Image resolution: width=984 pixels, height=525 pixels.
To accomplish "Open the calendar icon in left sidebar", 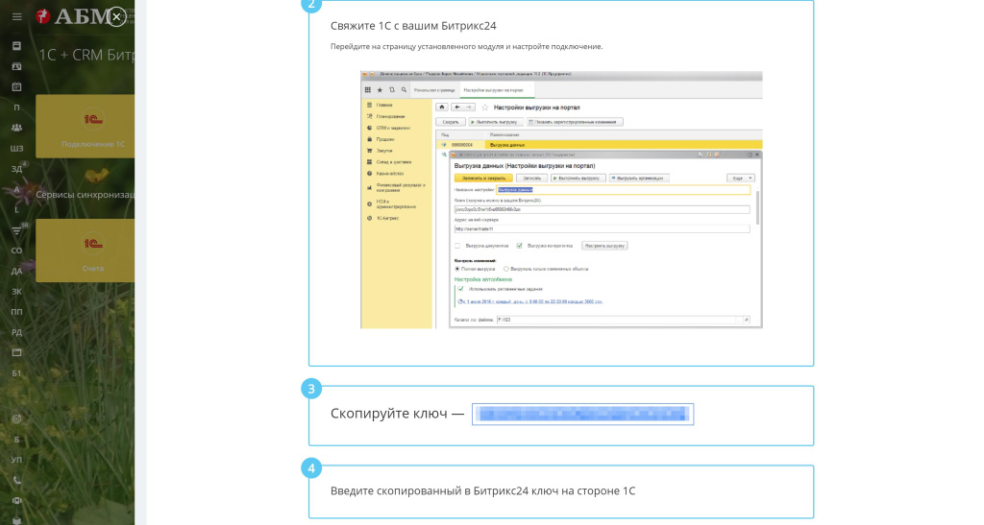I will coord(16,86).
